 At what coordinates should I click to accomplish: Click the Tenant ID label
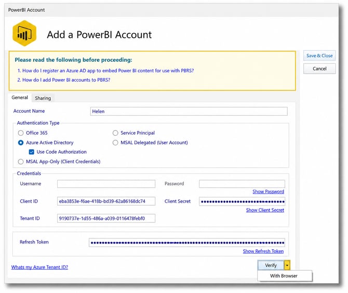click(30, 218)
